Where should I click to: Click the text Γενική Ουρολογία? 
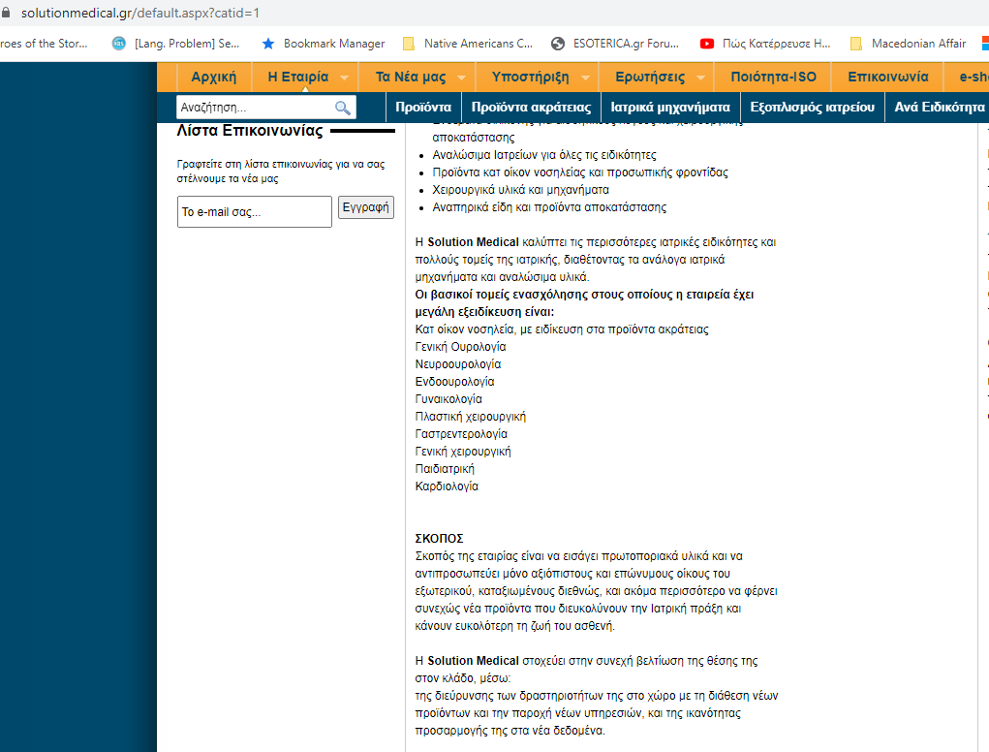(x=460, y=347)
